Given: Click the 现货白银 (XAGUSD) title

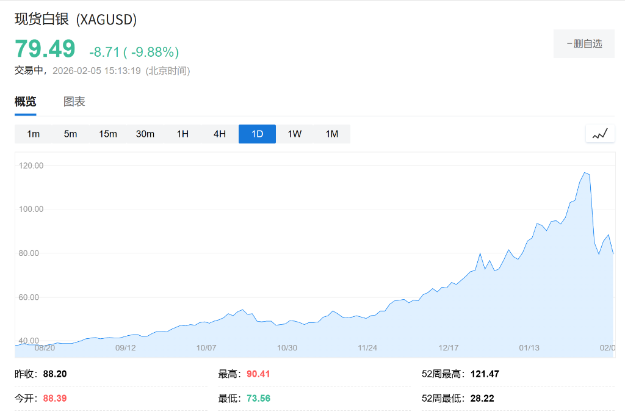Looking at the screenshot, I should (x=75, y=20).
